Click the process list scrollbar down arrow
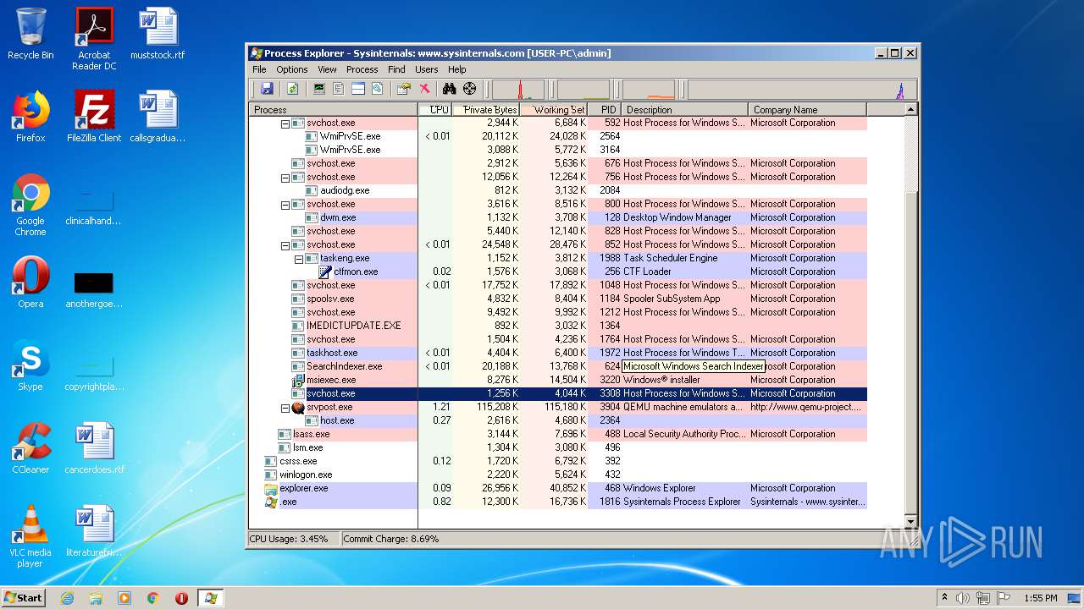 [911, 522]
